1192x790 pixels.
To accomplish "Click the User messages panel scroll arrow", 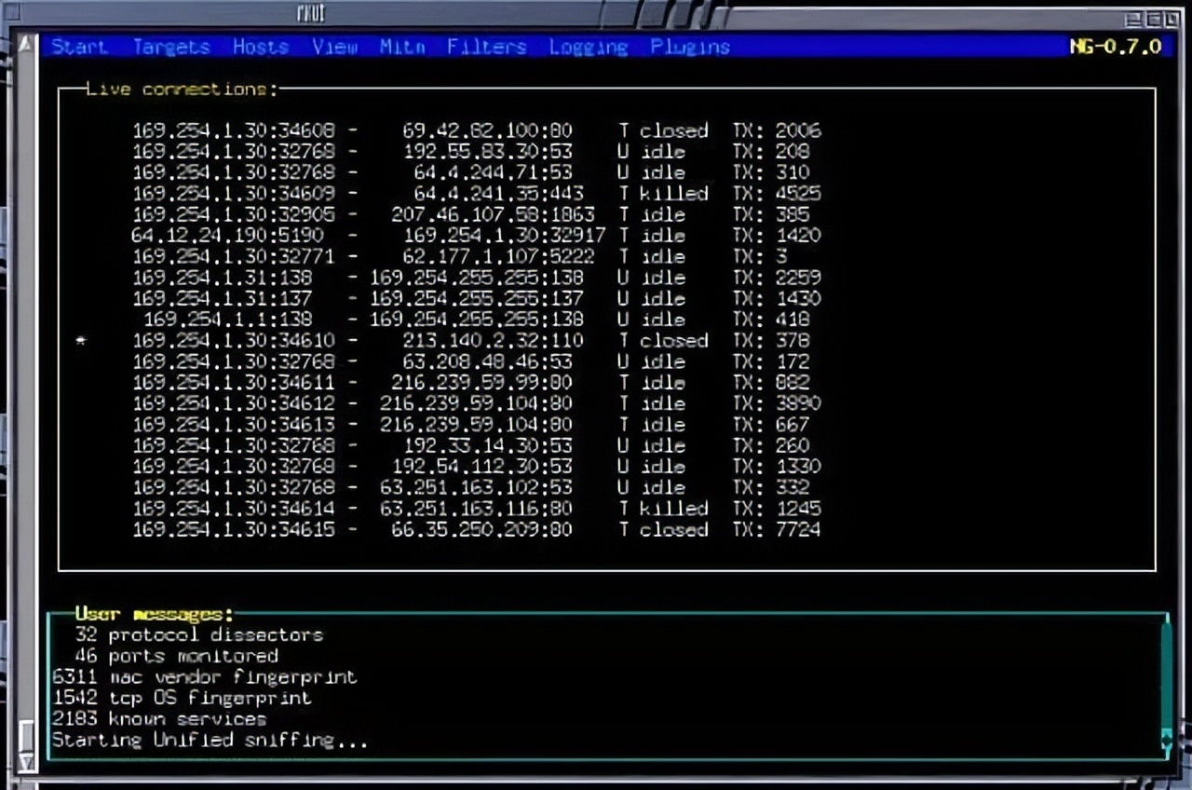I will tap(1167, 741).
